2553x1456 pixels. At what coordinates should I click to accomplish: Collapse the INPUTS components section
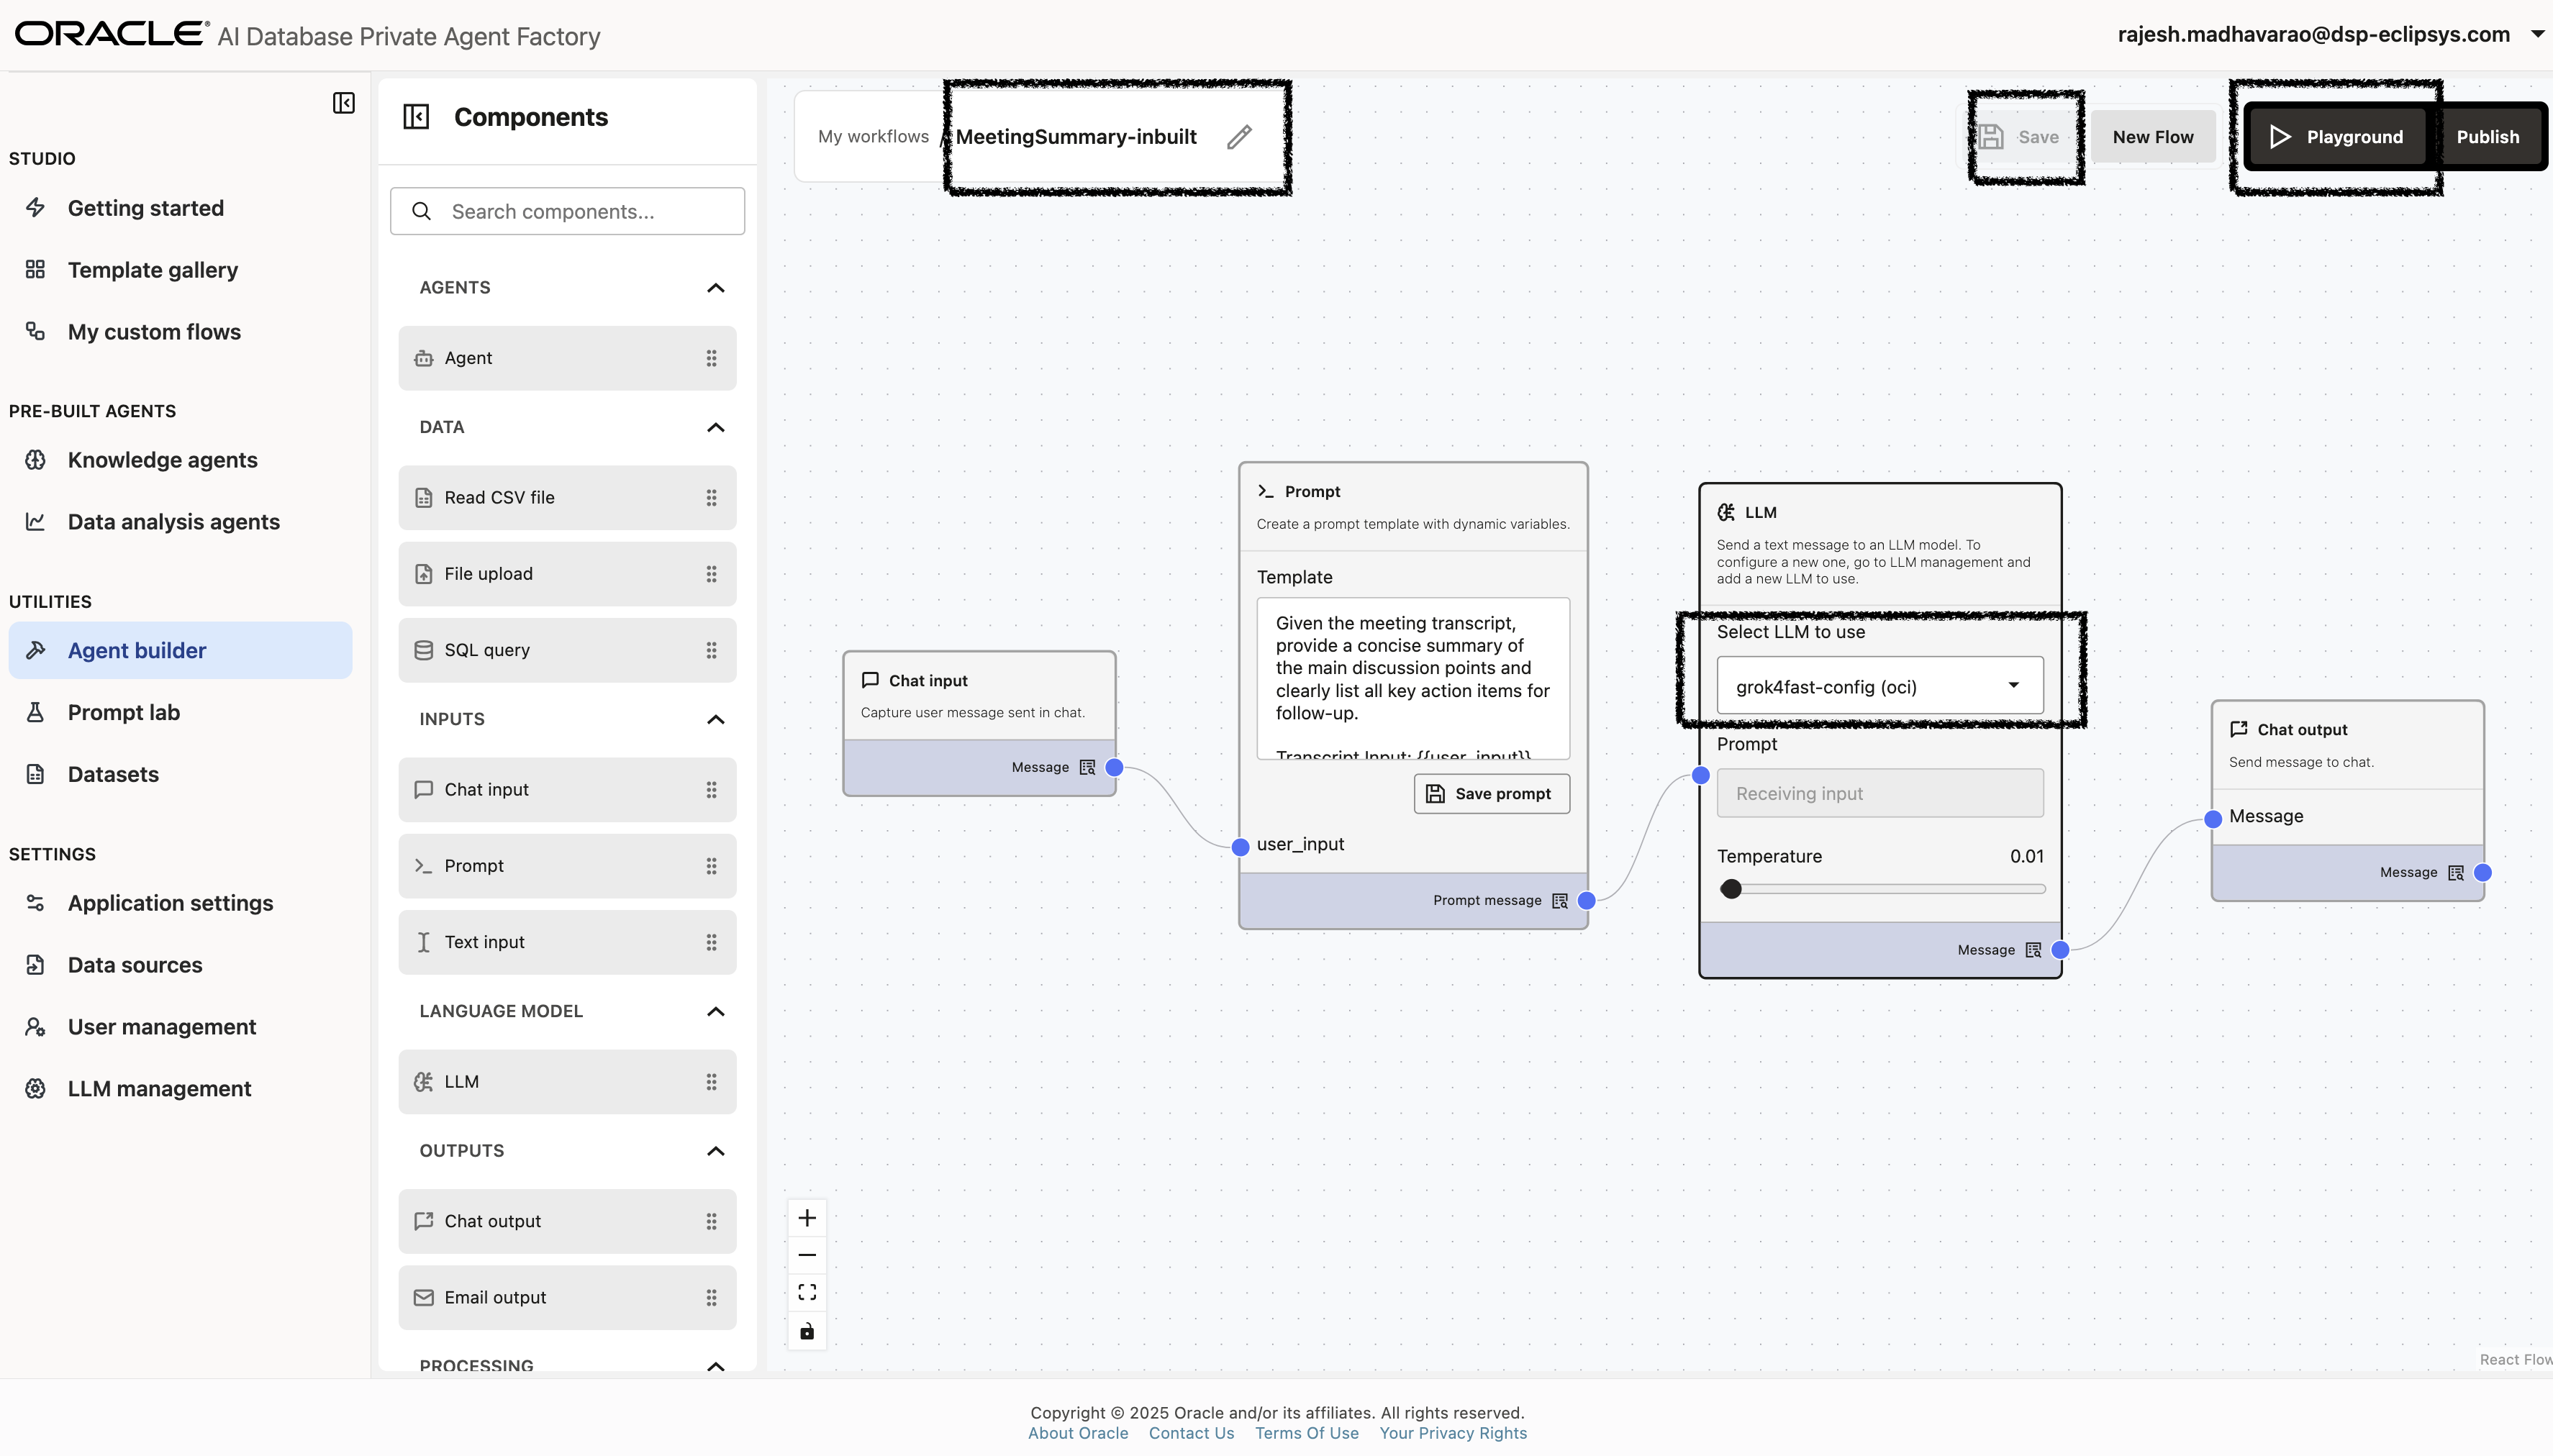715,719
